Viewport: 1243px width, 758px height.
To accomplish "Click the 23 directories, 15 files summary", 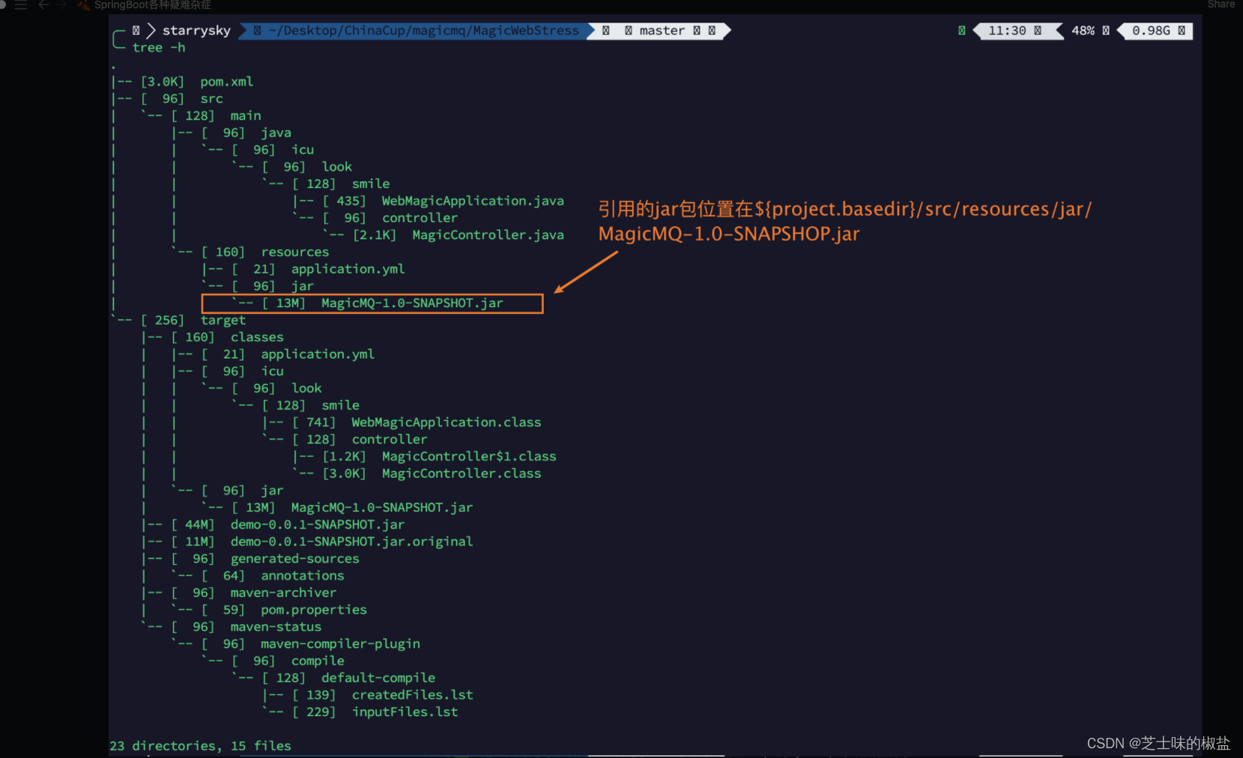I will 200,746.
